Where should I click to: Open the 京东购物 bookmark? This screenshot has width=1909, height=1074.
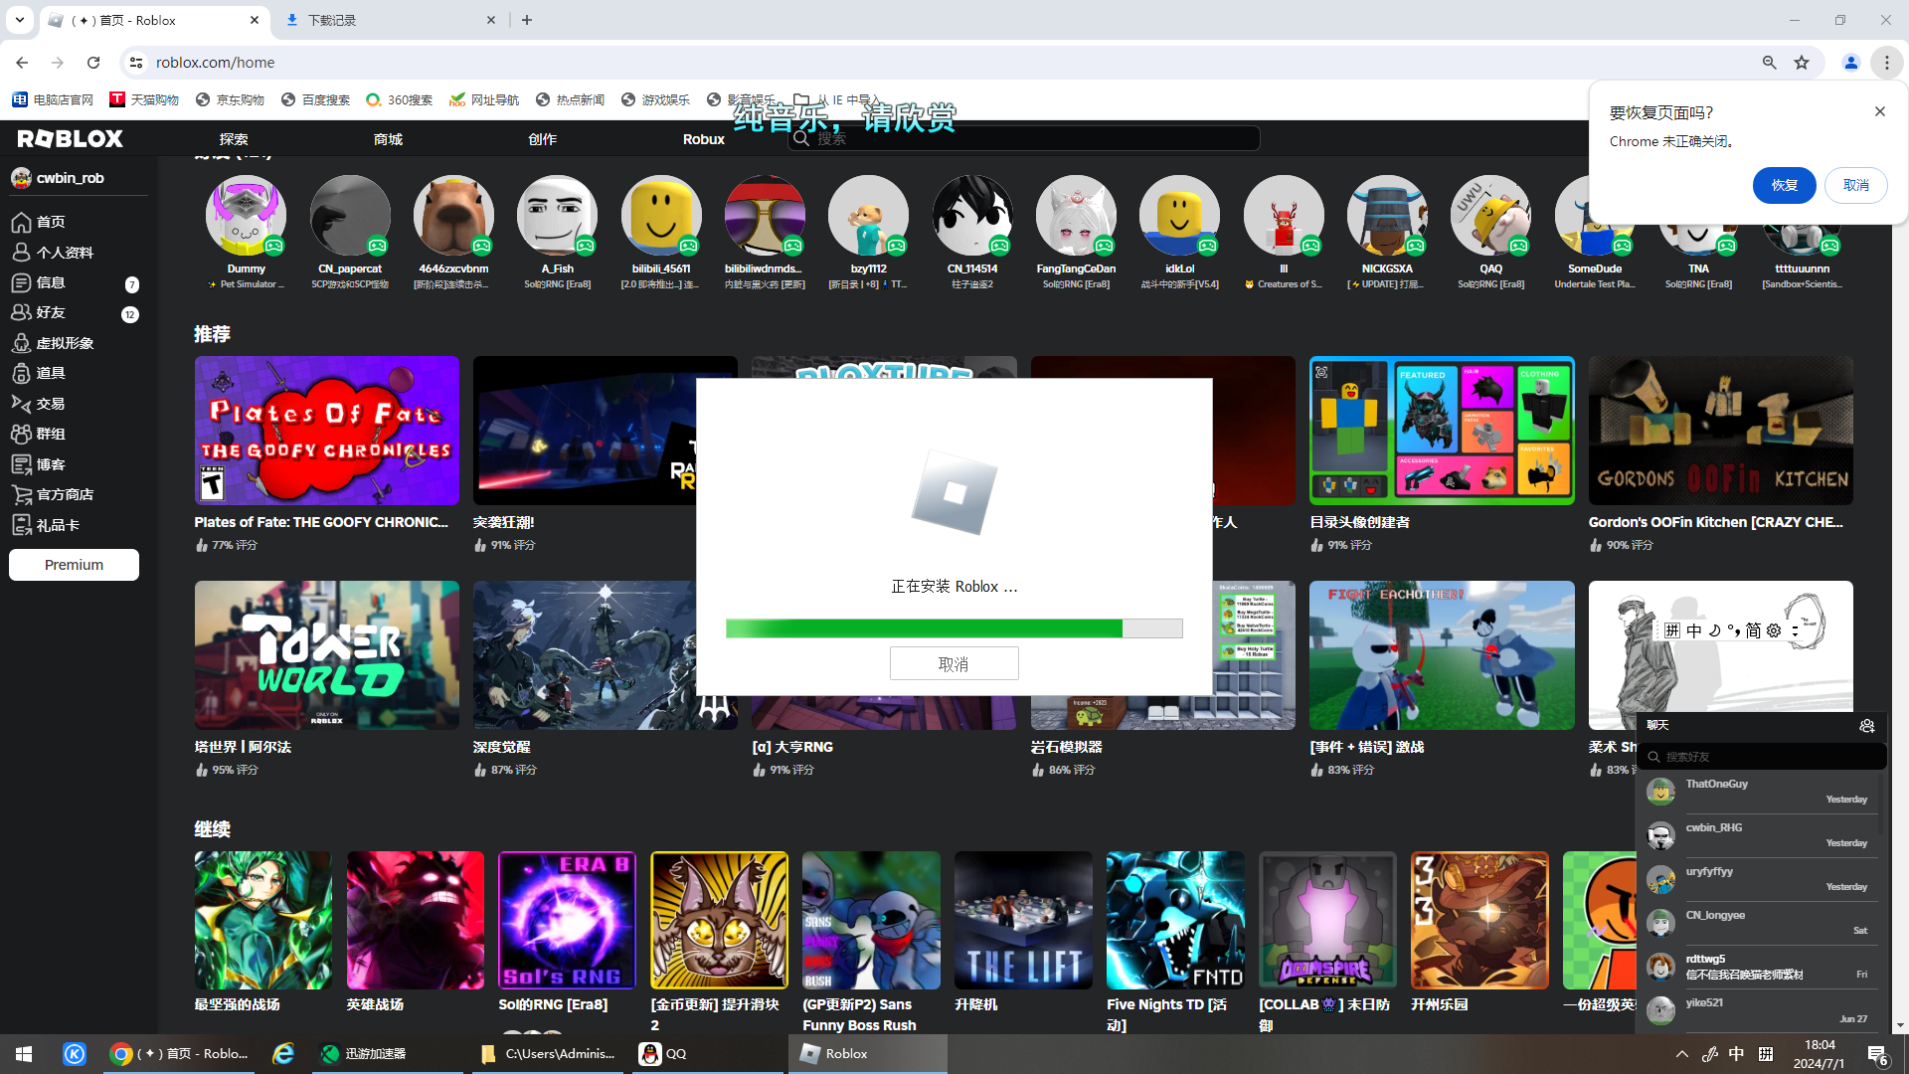pos(231,99)
